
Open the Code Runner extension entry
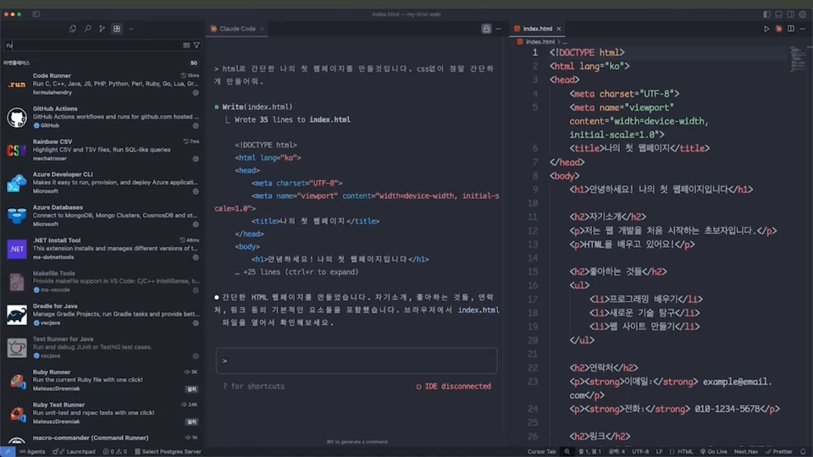102,84
